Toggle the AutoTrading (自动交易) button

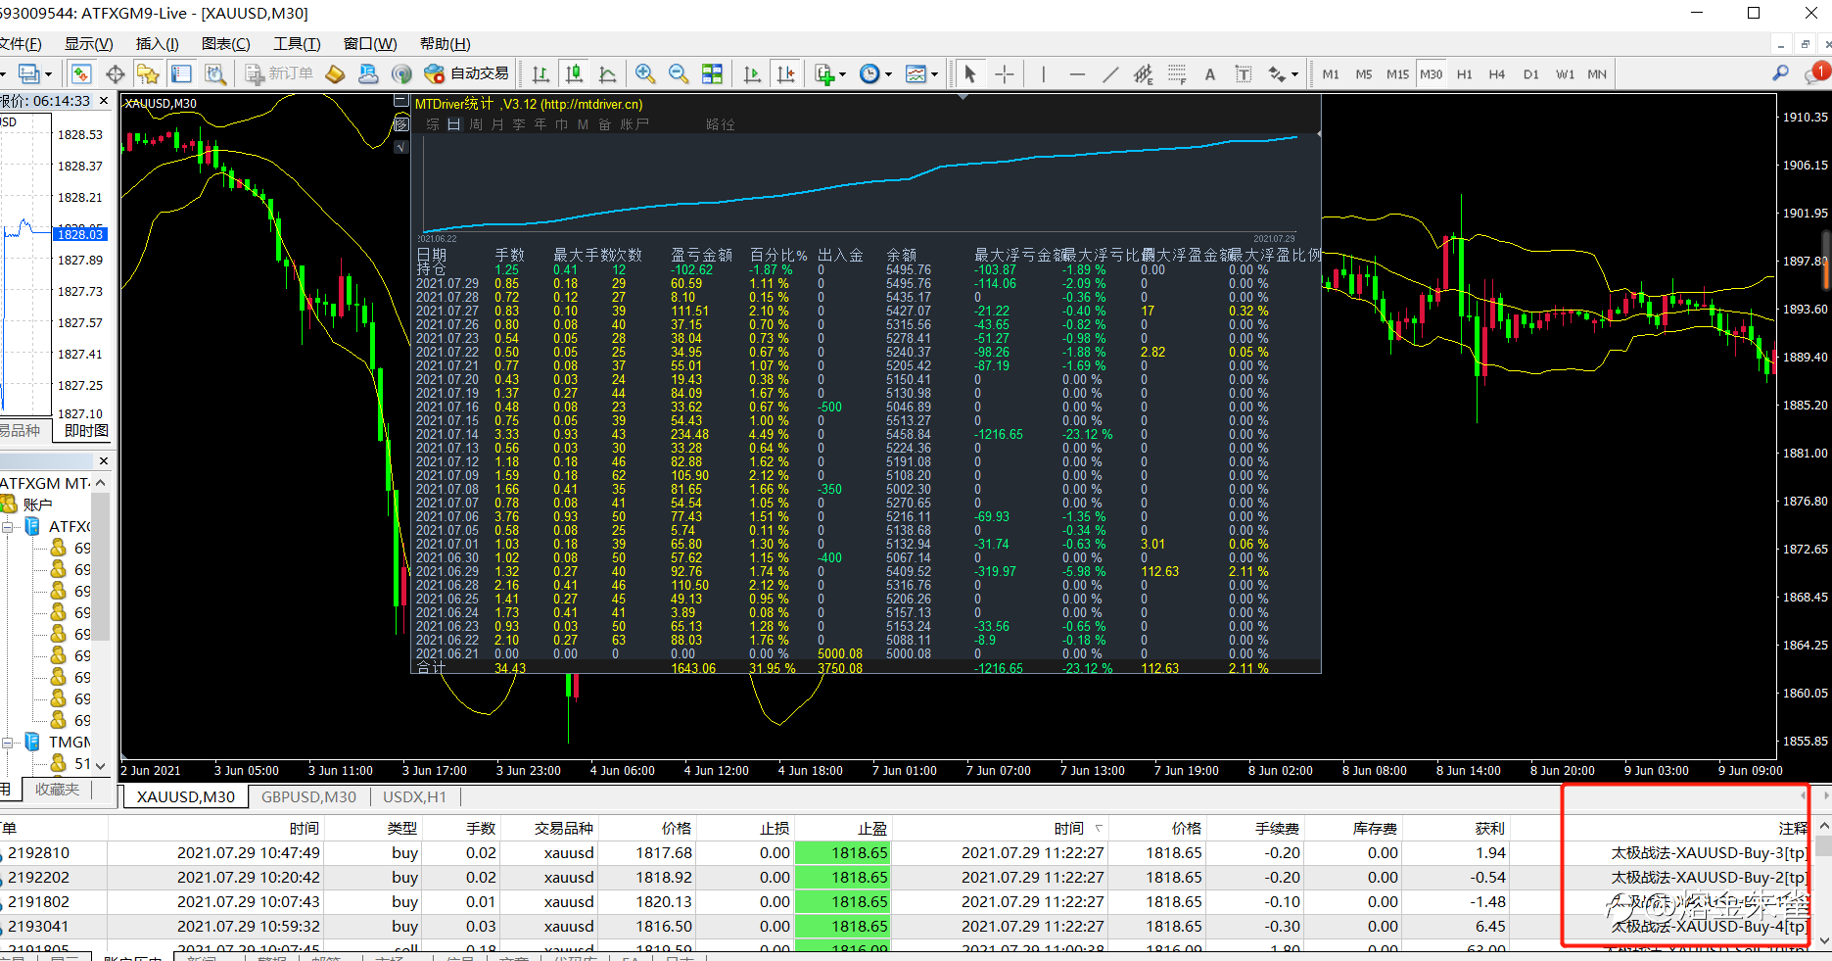click(x=467, y=74)
